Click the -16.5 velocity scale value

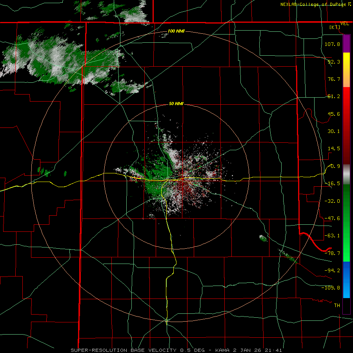(332, 184)
